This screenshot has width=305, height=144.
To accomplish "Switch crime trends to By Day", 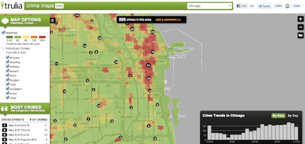I will point(293,116).
